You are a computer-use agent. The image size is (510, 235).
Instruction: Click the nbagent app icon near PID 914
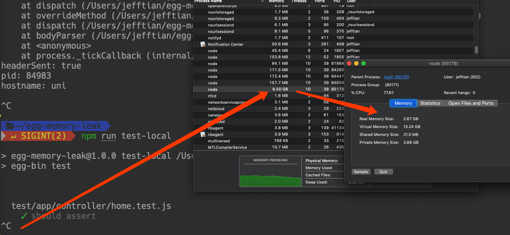[203, 134]
